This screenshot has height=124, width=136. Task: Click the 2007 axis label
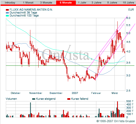coord(75,93)
